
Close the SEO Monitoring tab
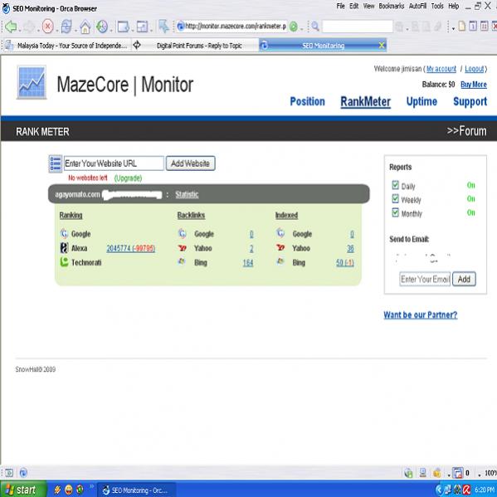[x=382, y=46]
